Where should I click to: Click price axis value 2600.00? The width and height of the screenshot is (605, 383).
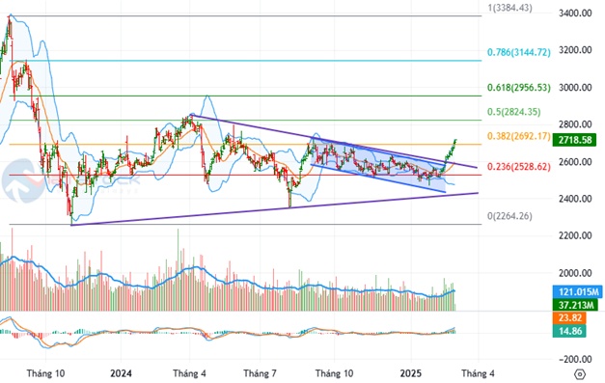coord(575,162)
